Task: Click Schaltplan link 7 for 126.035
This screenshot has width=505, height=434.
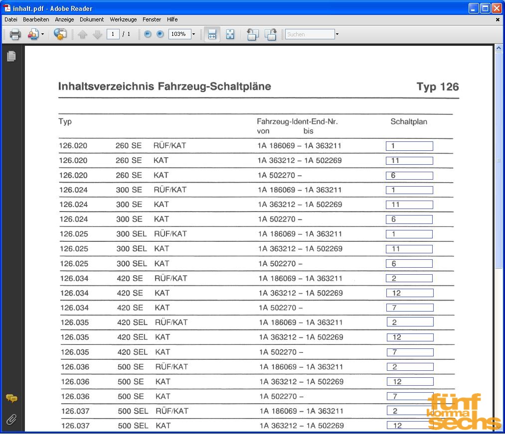Action: tap(410, 352)
